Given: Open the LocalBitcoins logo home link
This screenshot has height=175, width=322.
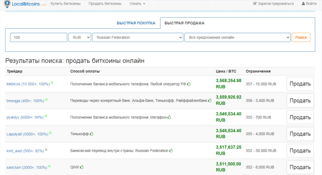Looking at the screenshot, I should click(x=25, y=4).
